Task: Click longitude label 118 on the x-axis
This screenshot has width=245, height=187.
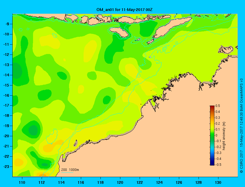Action: (x=100, y=182)
